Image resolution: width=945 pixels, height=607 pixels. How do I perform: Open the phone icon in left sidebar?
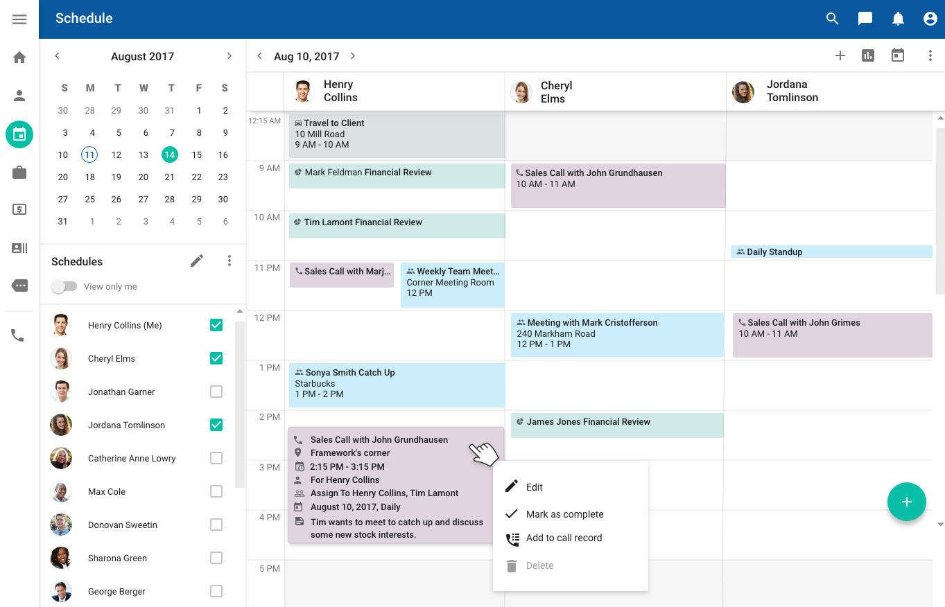(18, 335)
